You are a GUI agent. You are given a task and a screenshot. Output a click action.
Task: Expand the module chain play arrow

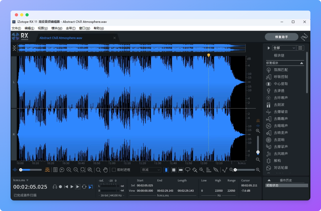268,48
